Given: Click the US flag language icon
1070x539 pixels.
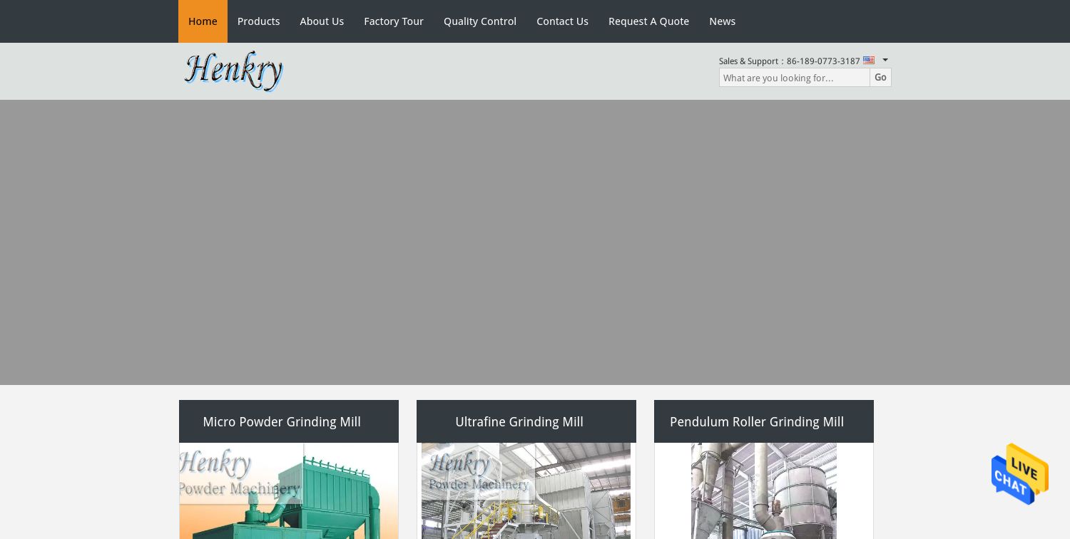Looking at the screenshot, I should coord(869,61).
